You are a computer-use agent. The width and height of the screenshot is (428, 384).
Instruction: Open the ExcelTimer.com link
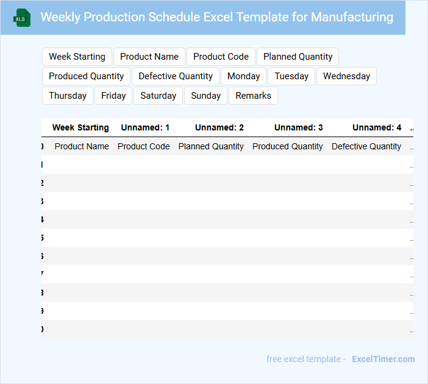(x=383, y=359)
